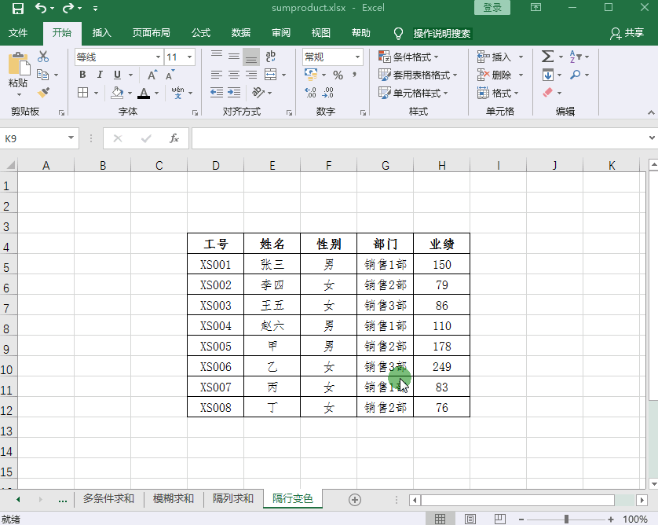Click the Percent Style icon
The height and width of the screenshot is (525, 658).
click(338, 75)
